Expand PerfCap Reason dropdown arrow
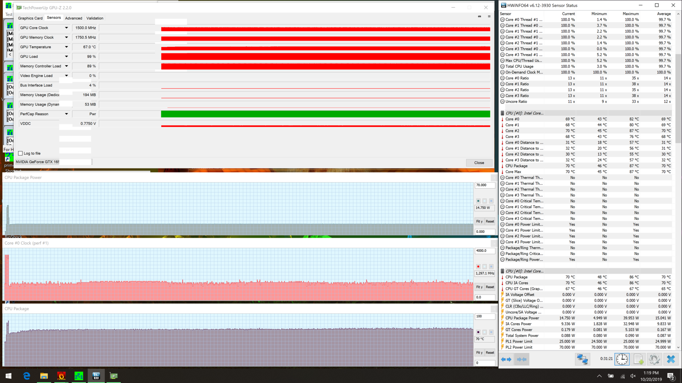 [66, 114]
